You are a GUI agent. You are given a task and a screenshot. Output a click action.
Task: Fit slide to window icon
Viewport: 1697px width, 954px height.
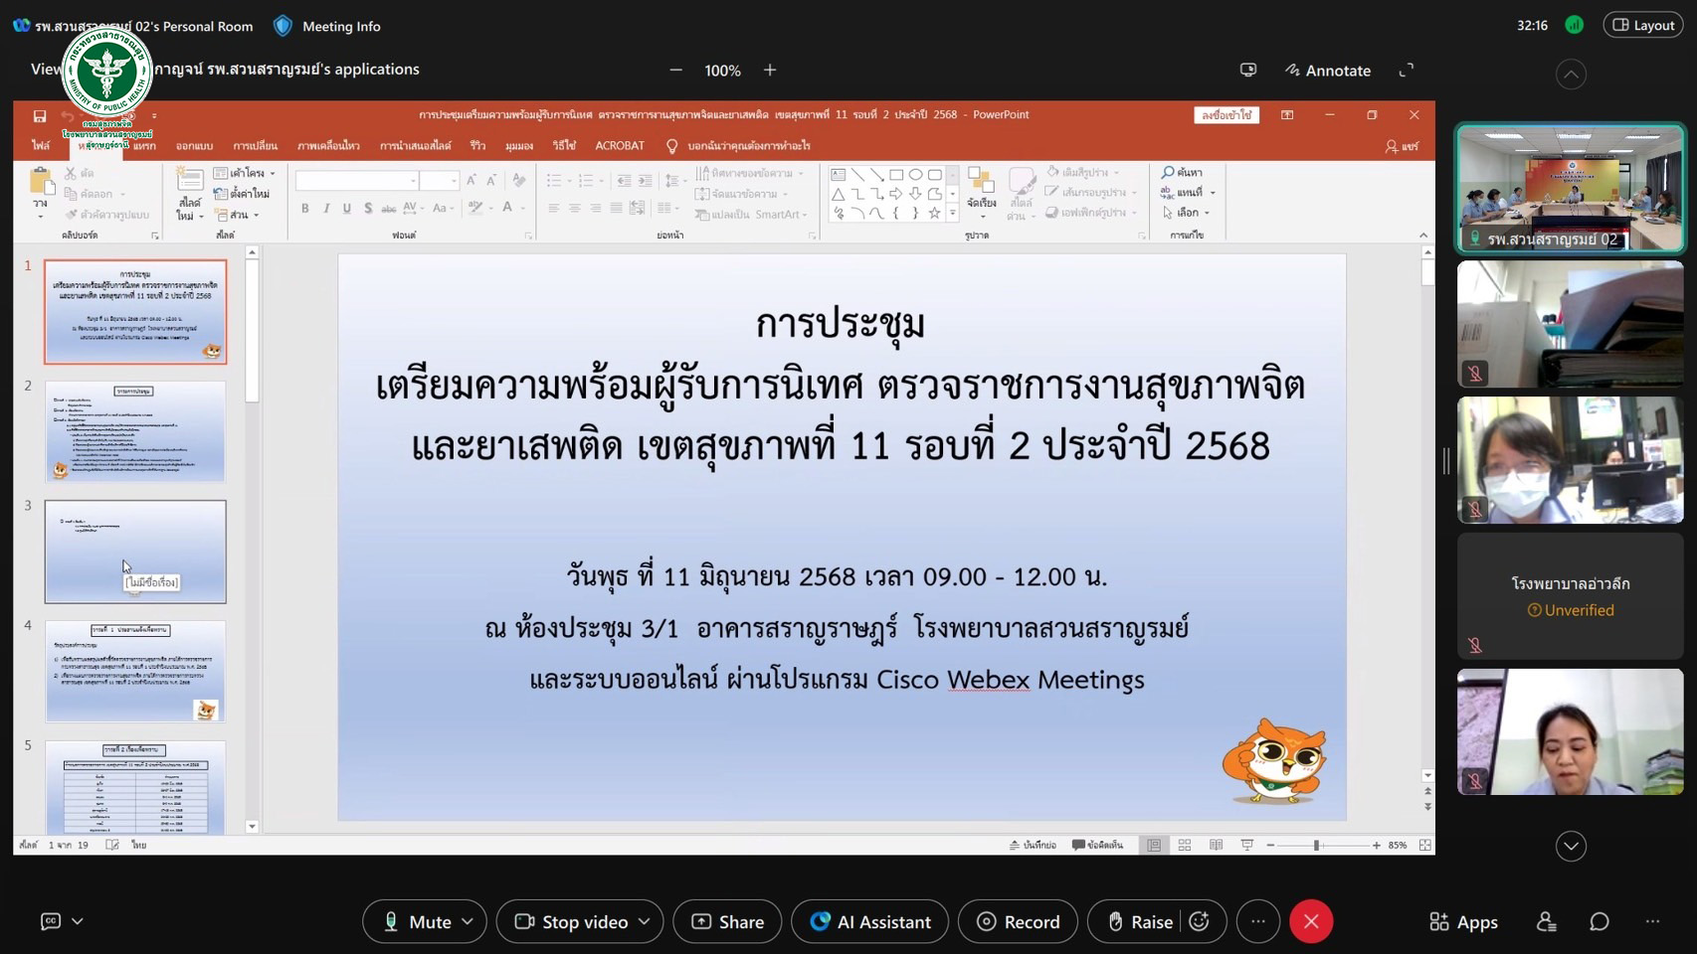(x=1425, y=846)
